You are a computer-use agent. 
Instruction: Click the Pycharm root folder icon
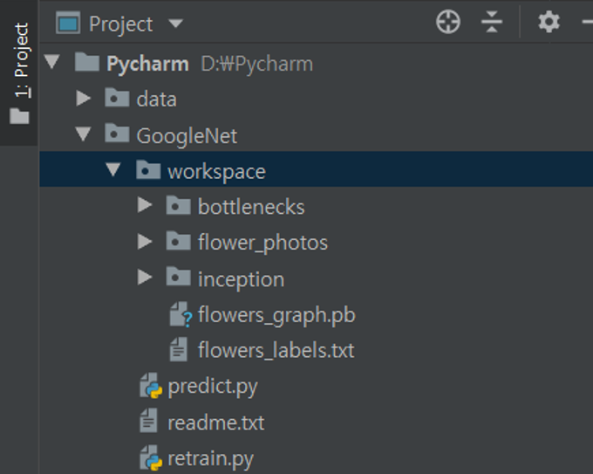coord(87,62)
